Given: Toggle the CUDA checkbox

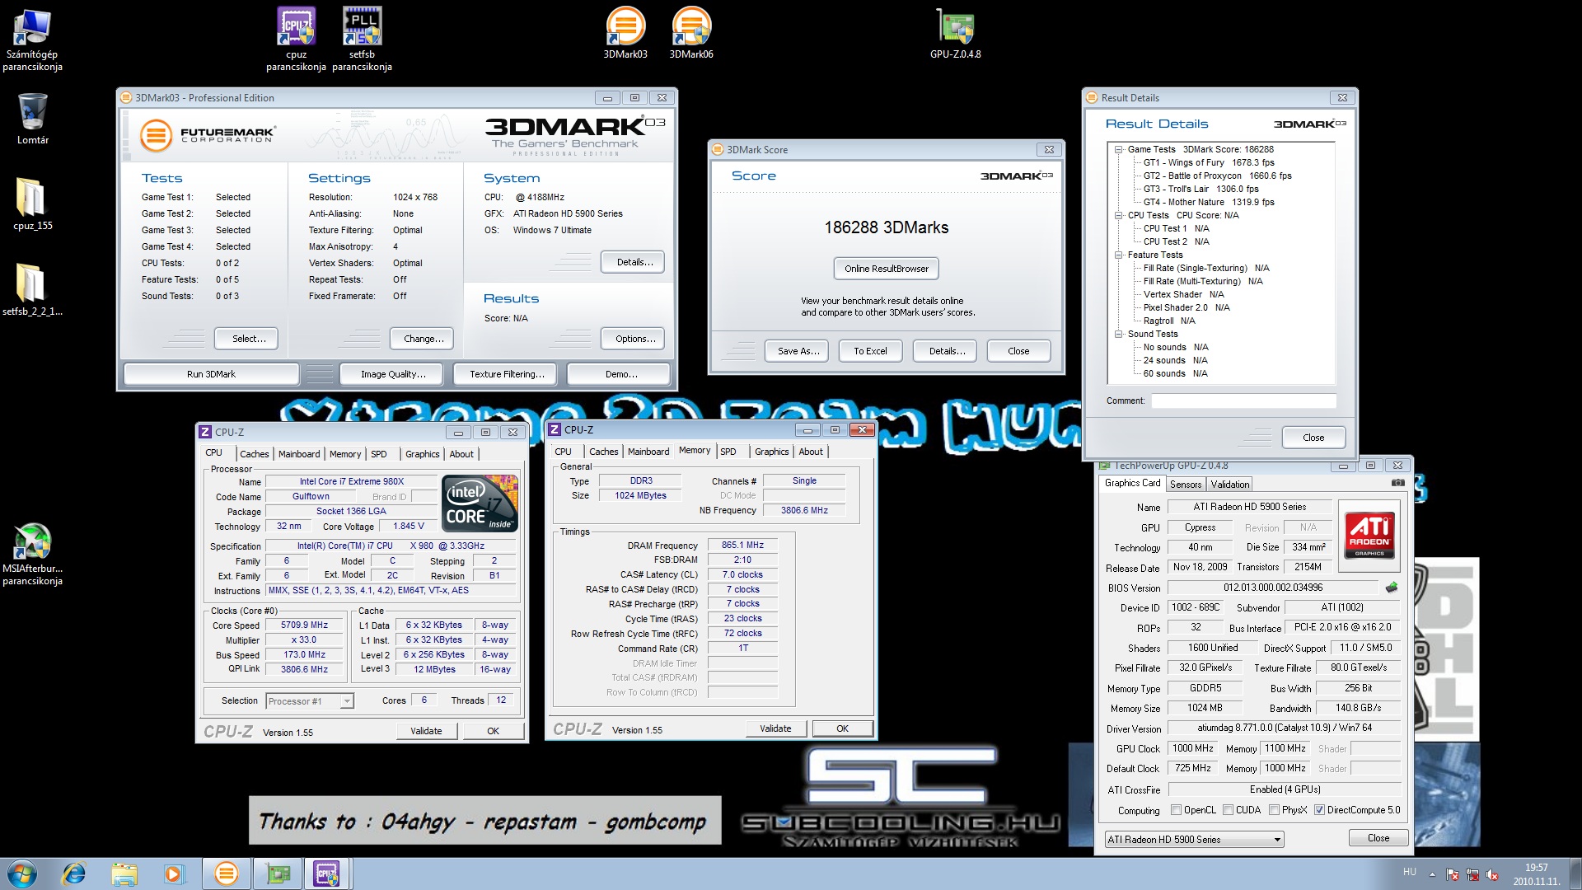Looking at the screenshot, I should tap(1229, 810).
